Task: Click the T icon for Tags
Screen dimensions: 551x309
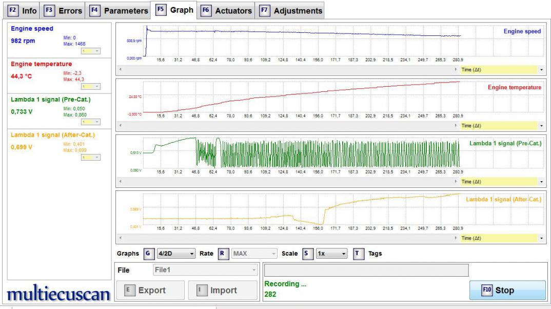Action: coord(359,254)
